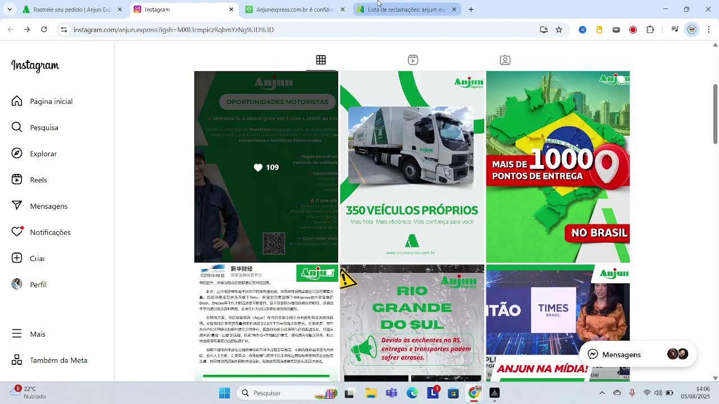The height and width of the screenshot is (404, 719).
Task: Expand the tab search dropdown arrow
Action: 10,10
